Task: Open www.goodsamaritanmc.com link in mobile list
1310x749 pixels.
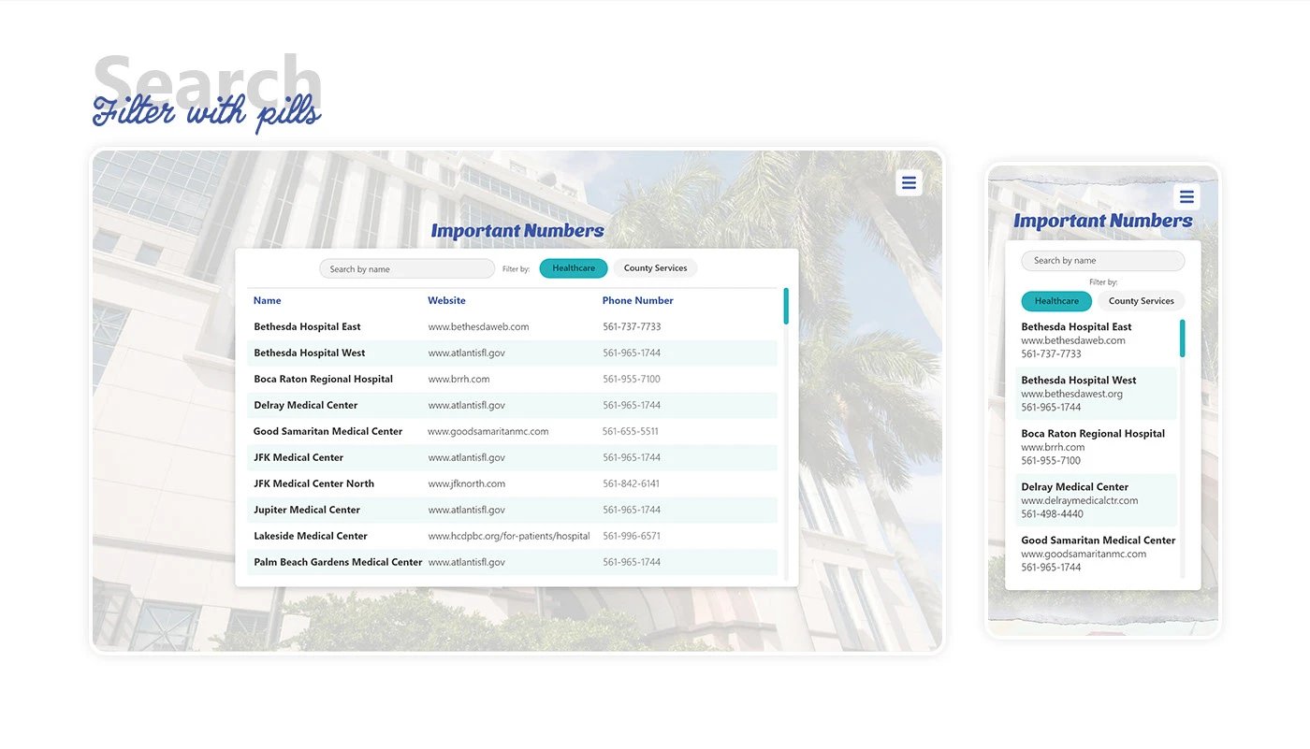Action: tap(1084, 555)
